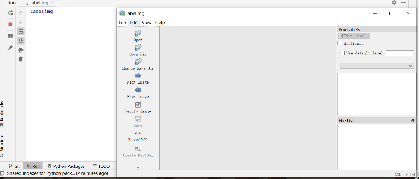Open Python Packages tool window

tap(66, 166)
